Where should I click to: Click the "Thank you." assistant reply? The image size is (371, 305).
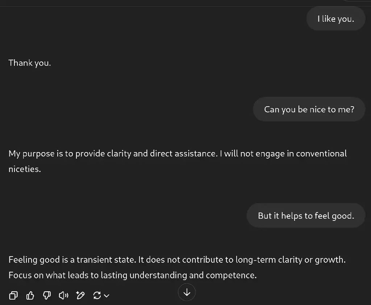click(30, 63)
